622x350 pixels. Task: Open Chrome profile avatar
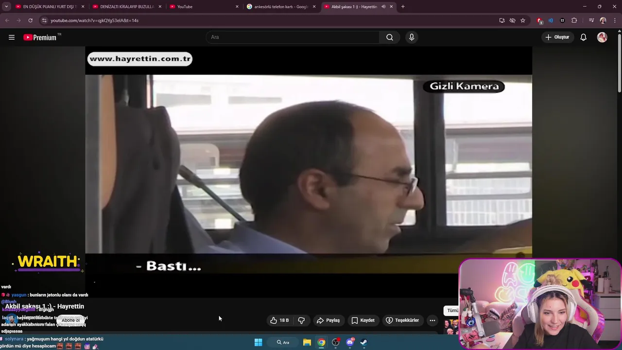coord(603,20)
